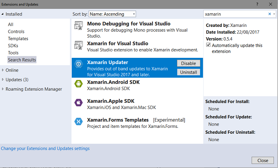Click the Installed header label
This screenshot has height=168, width=278.
tap(14, 14)
